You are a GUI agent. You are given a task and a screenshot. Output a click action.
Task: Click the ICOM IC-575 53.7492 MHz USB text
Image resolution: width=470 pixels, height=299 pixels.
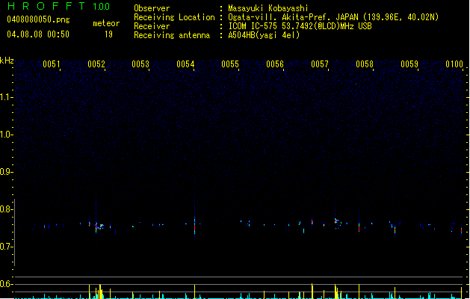[300, 26]
